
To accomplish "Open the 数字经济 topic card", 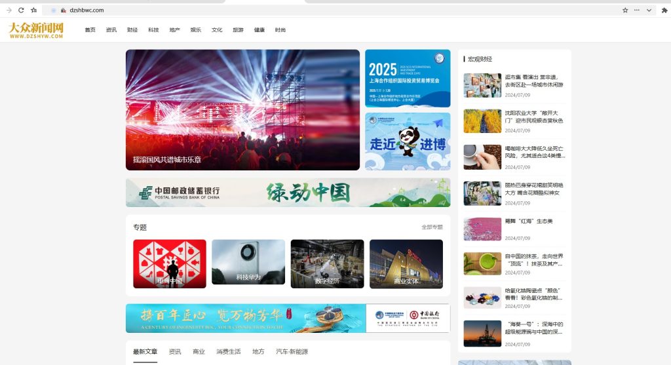I will [x=328, y=263].
